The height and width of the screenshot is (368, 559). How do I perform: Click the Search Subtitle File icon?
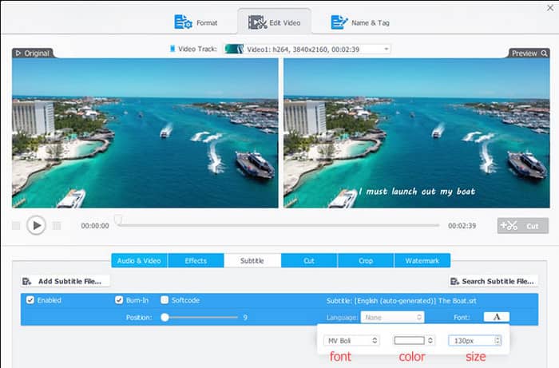click(x=454, y=282)
